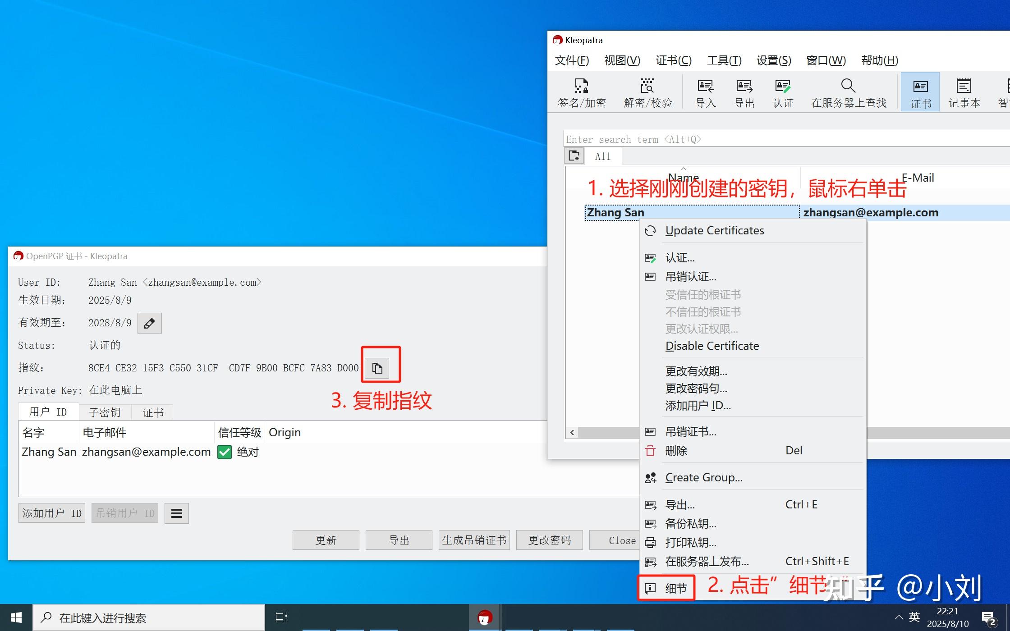Select the 解密/校验 toolbar icon
The width and height of the screenshot is (1010, 631).
647,92
